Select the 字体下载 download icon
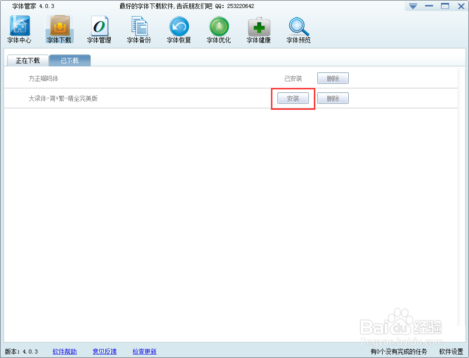The width and height of the screenshot is (469, 358). (x=59, y=29)
